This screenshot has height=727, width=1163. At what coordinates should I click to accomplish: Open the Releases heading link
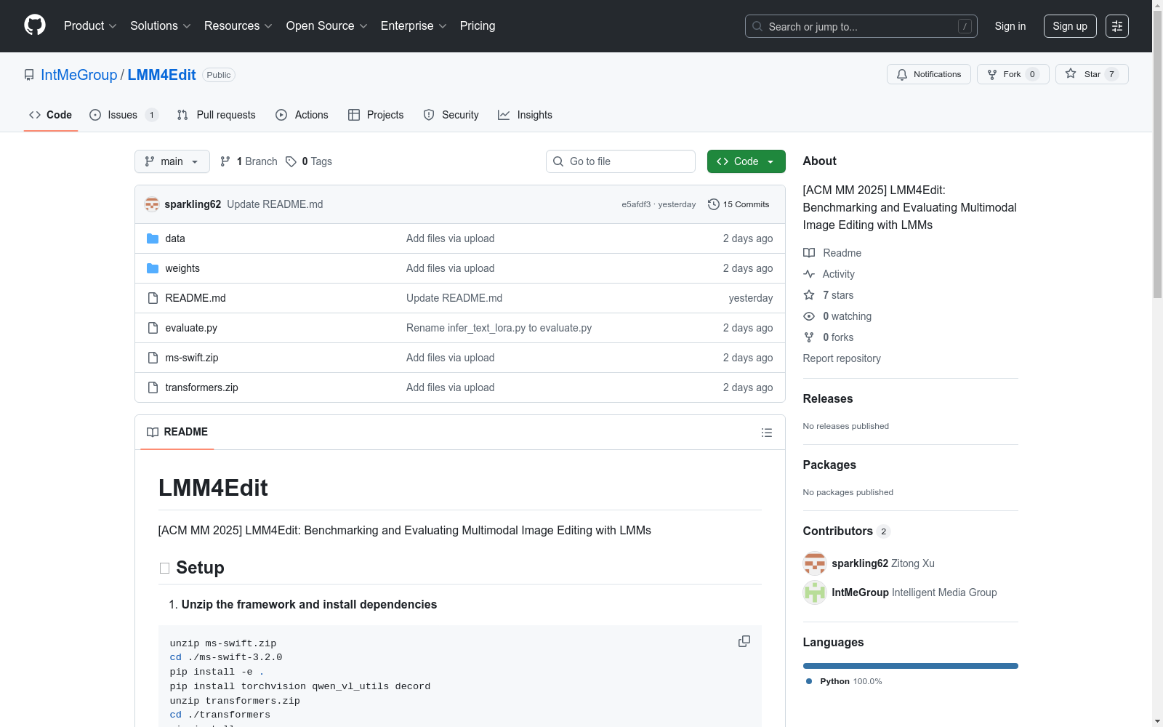click(x=828, y=398)
